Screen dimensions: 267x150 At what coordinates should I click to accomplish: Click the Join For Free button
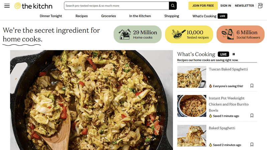[x=203, y=6]
